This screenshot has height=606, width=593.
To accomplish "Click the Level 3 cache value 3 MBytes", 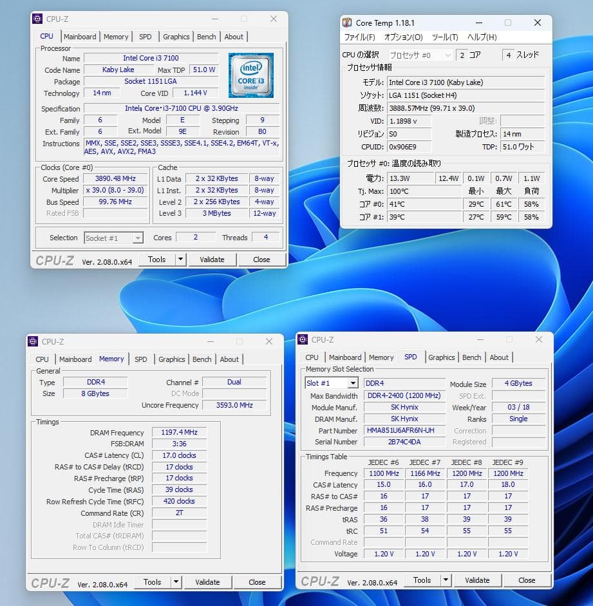I will 217,213.
